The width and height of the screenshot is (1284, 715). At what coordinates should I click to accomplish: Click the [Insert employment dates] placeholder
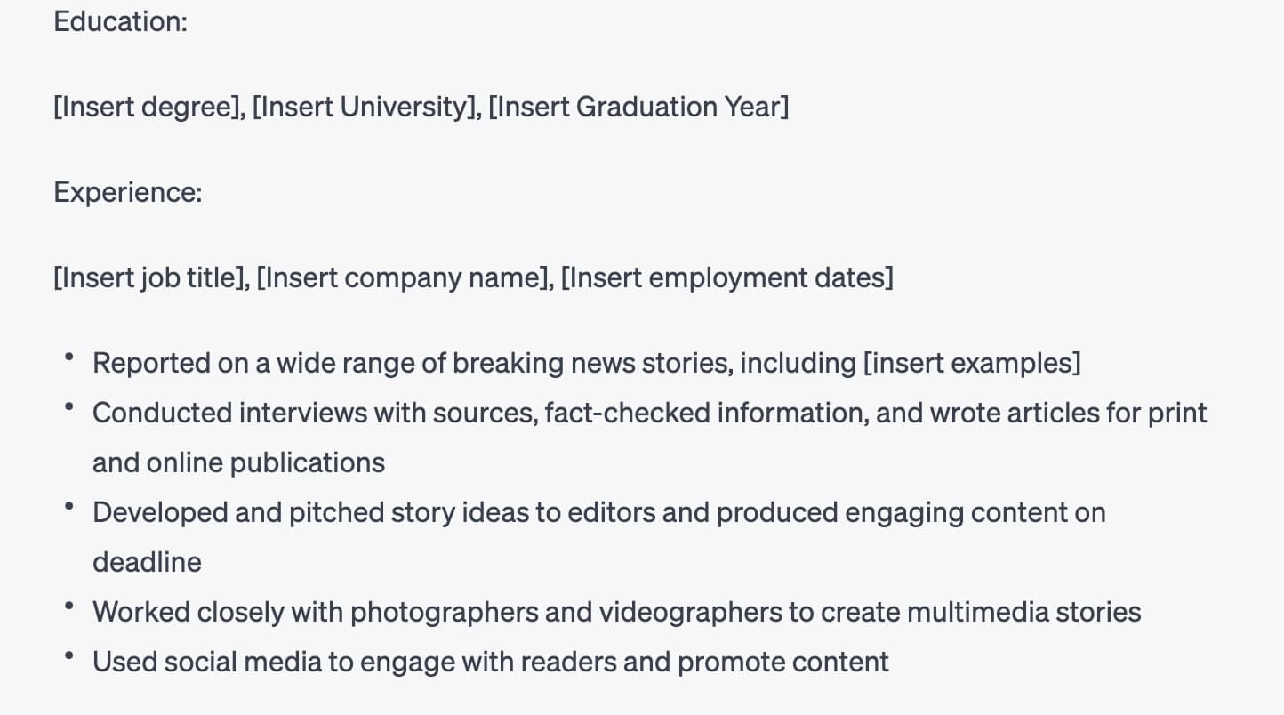coord(726,277)
